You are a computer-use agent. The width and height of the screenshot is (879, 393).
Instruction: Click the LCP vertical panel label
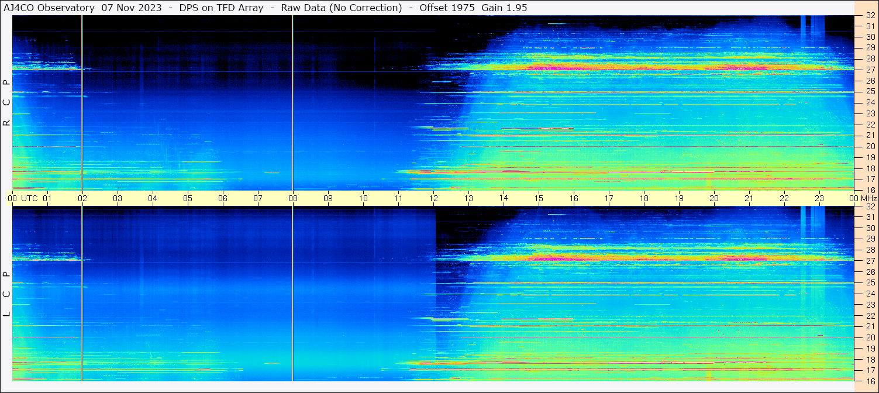6,294
